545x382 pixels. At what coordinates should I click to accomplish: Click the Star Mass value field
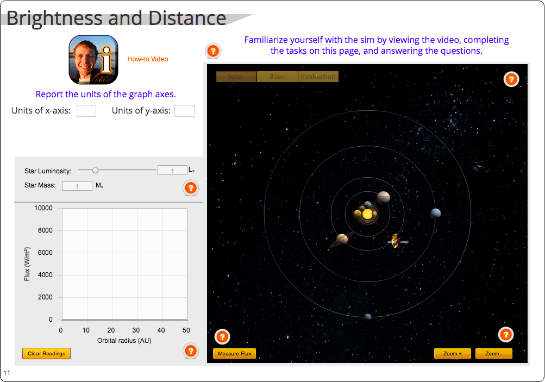[77, 186]
